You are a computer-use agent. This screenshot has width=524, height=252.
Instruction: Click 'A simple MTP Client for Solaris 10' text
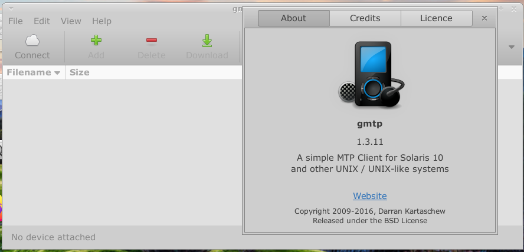(x=370, y=158)
